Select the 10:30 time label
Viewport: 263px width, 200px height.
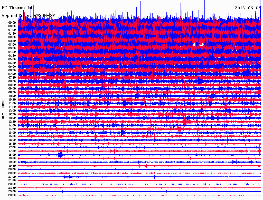pos(12,100)
